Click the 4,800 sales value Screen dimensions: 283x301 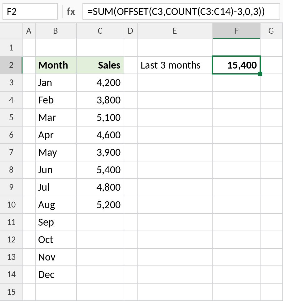[100, 187]
